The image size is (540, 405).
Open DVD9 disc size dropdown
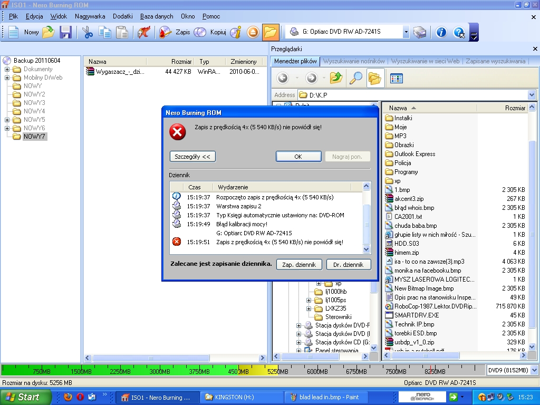coord(534,370)
